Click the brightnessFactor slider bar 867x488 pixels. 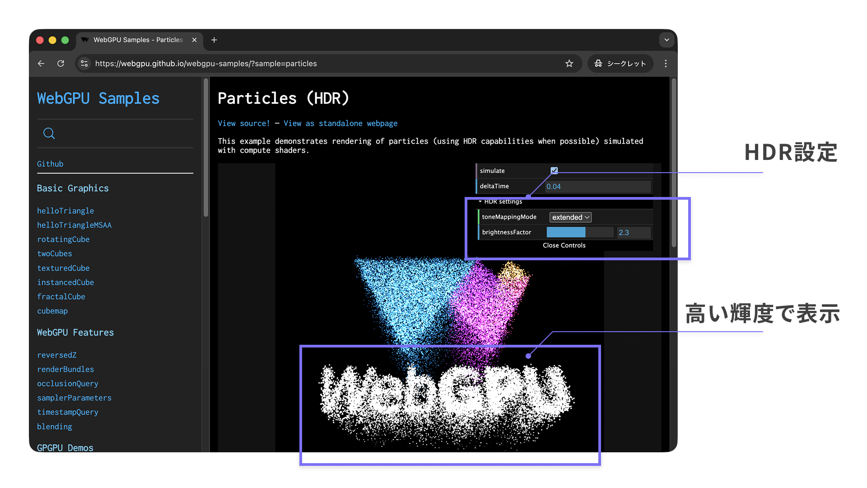[x=580, y=232]
